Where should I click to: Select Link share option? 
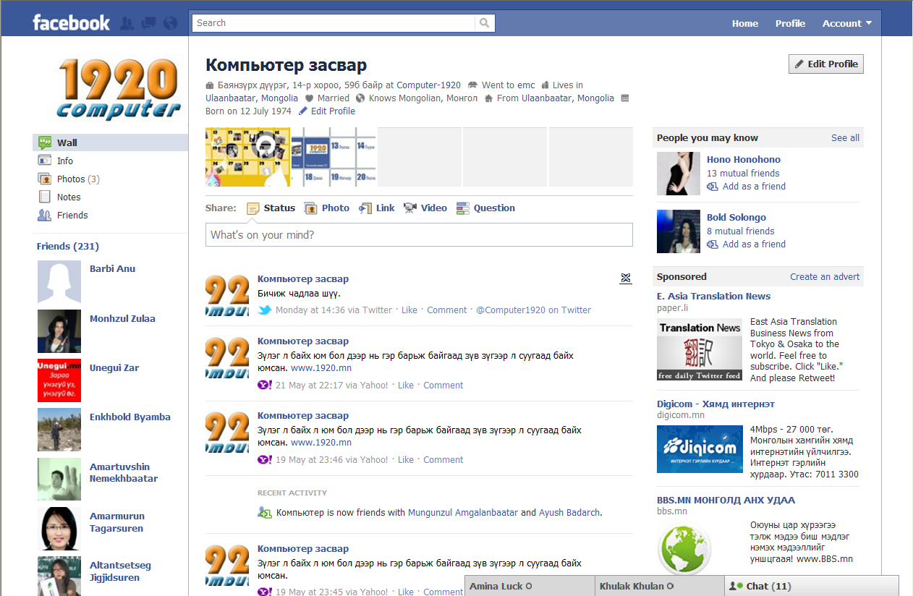click(x=377, y=208)
